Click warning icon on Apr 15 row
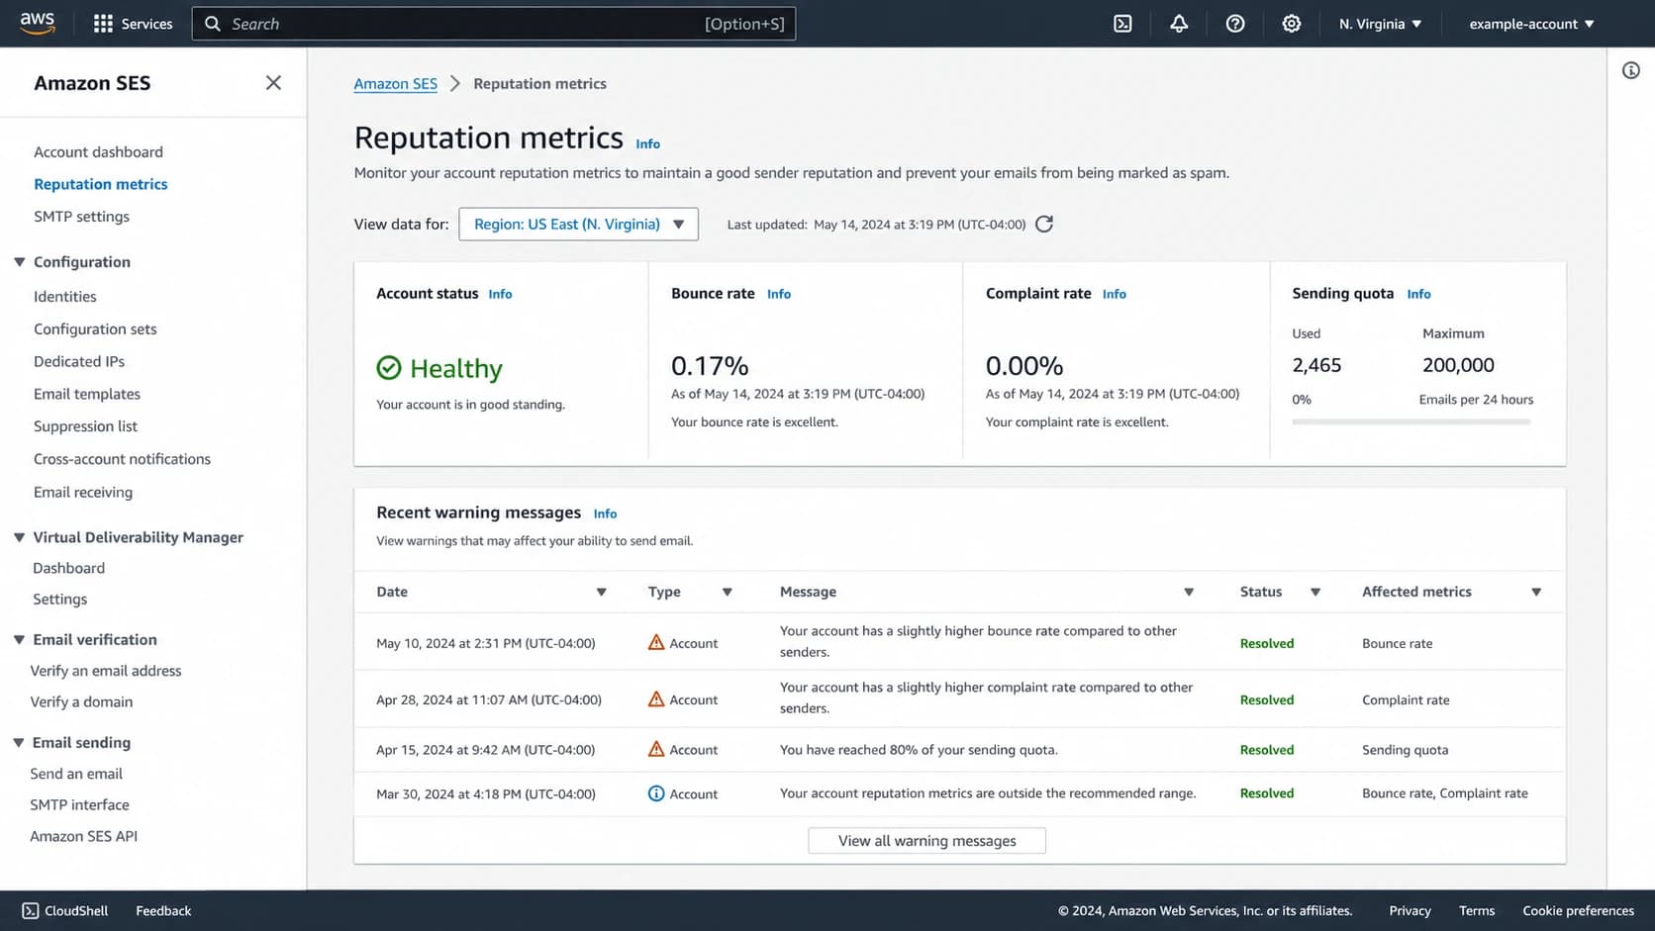This screenshot has width=1655, height=931. (x=656, y=749)
